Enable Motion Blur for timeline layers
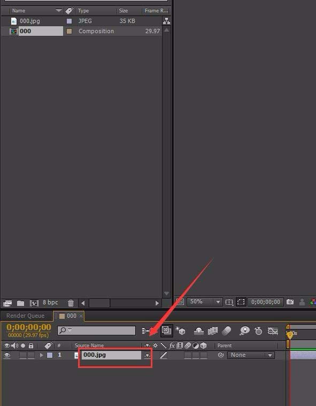The width and height of the screenshot is (316, 406). [227, 331]
